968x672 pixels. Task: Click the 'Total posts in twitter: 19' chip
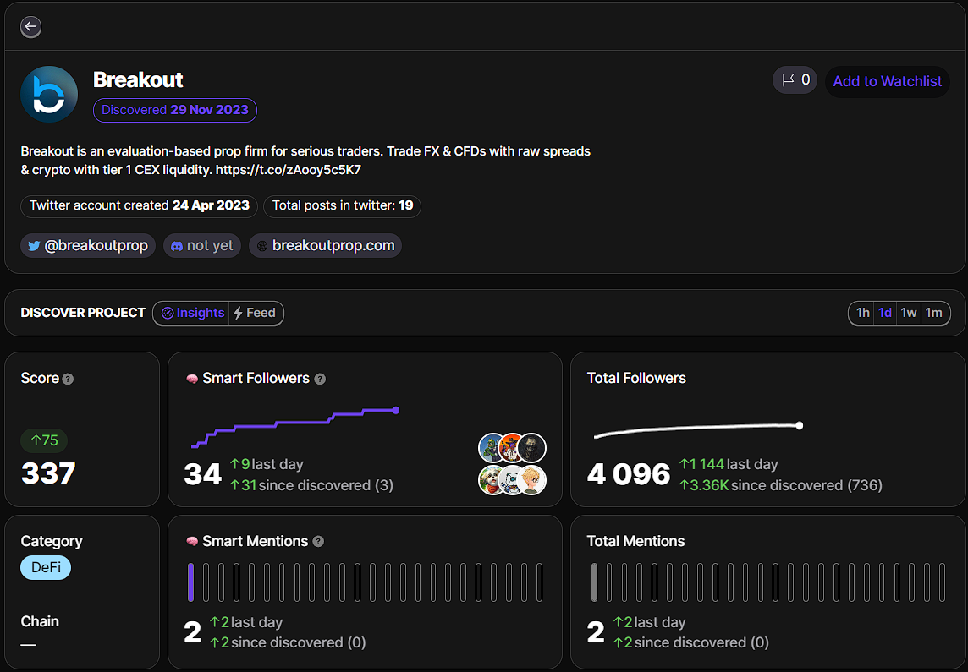(x=343, y=206)
